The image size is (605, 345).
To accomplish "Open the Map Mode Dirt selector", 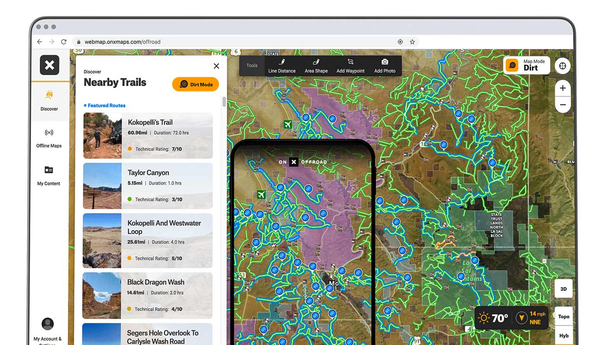I will click(526, 65).
